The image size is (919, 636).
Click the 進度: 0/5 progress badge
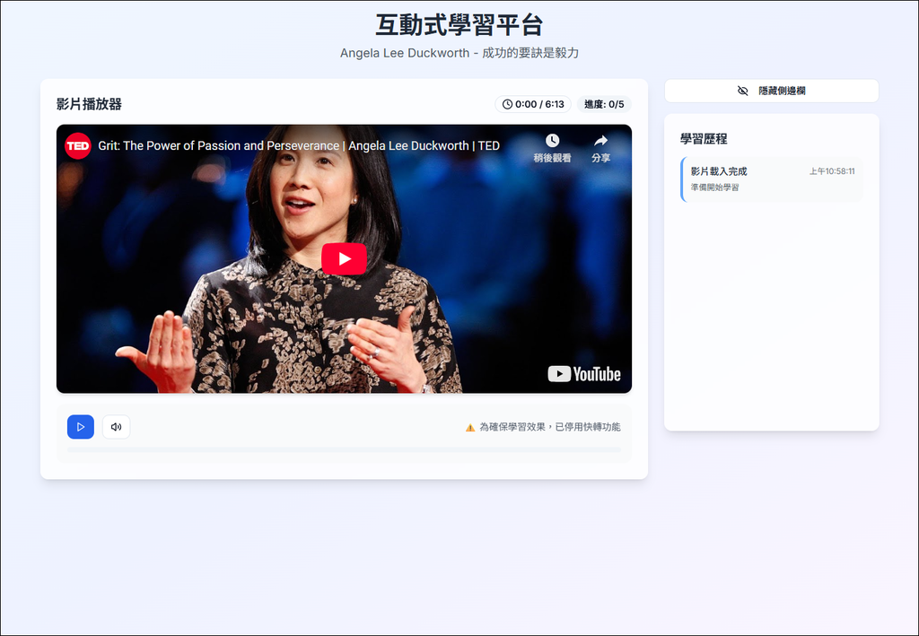coord(604,104)
